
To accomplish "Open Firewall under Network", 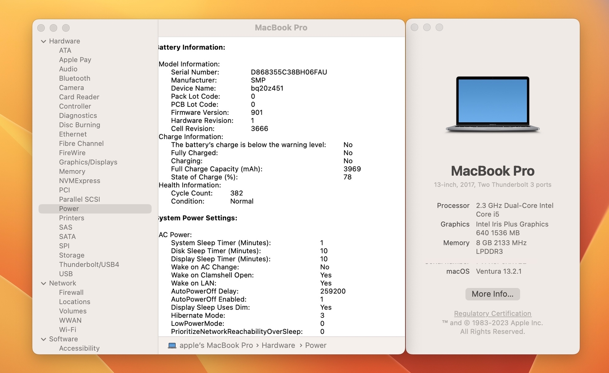I will [71, 293].
